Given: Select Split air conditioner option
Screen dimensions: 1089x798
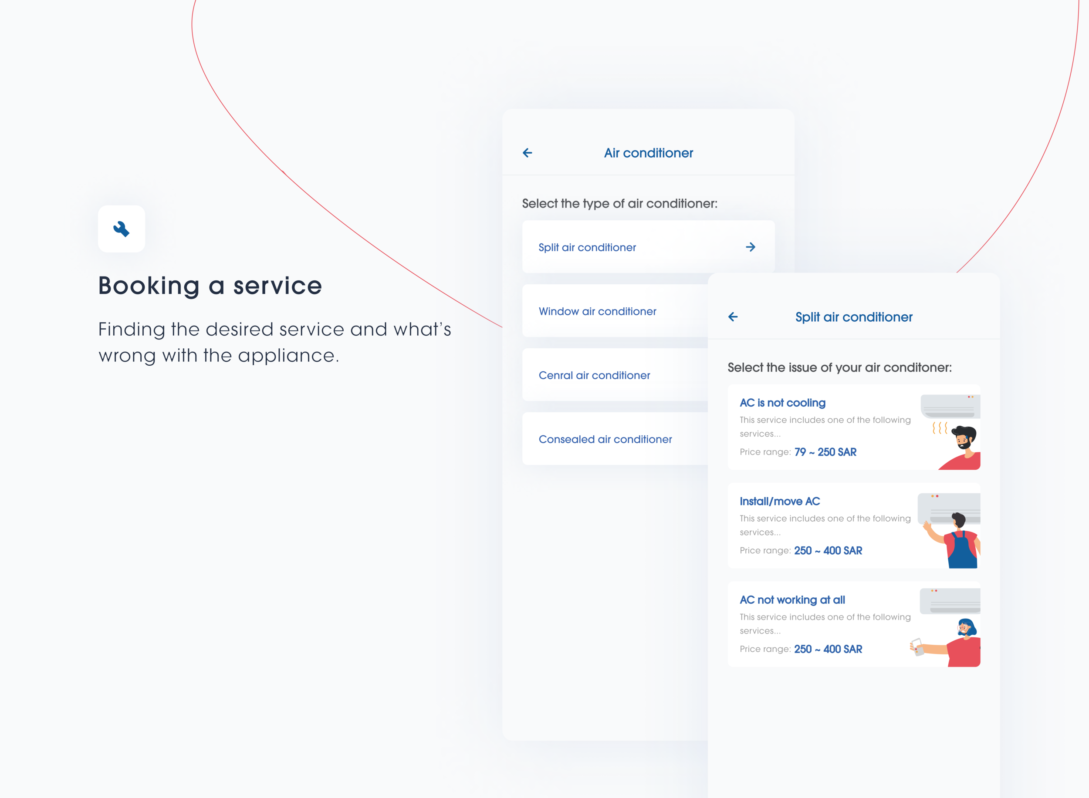Looking at the screenshot, I should tap(587, 247).
